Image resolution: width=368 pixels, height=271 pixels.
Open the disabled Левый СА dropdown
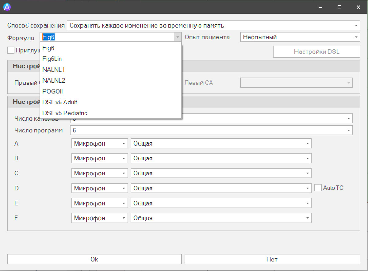296,83
